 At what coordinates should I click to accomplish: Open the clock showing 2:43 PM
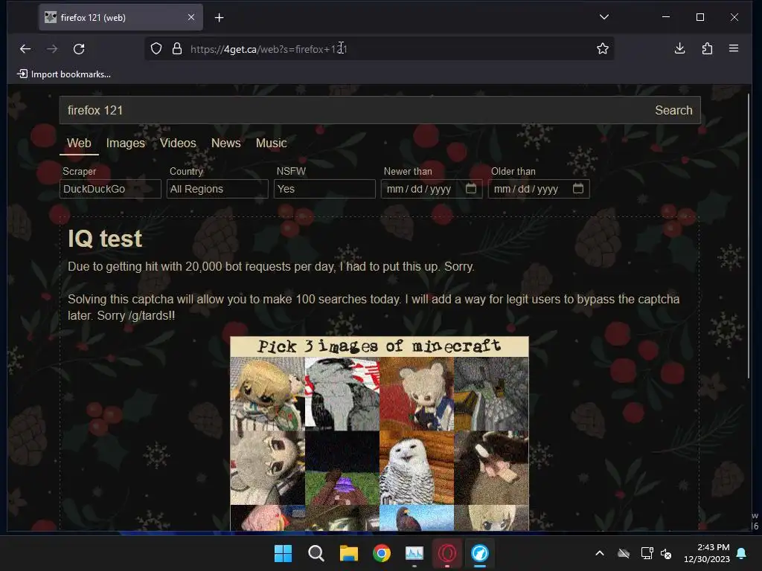tap(707, 553)
